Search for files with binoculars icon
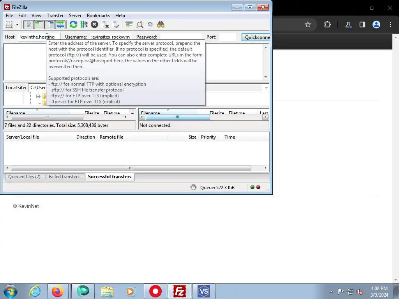The height and width of the screenshot is (299, 399). [161, 25]
